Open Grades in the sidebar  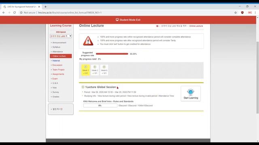[x=56, y=97]
